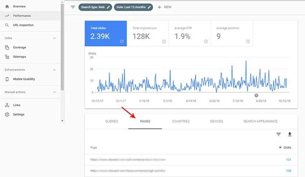Click help icon on Average CTR card
The image size is (305, 177).
pos(205,41)
